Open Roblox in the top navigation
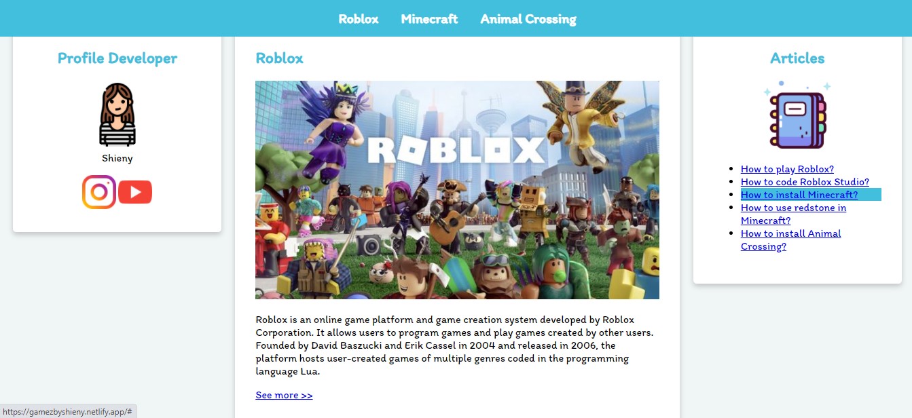912x418 pixels. click(359, 19)
